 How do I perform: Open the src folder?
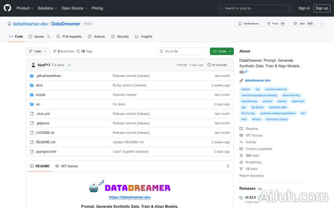(38, 104)
